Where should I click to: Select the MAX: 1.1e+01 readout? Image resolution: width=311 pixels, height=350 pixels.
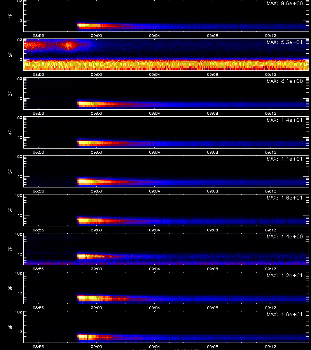pyautogui.click(x=285, y=159)
